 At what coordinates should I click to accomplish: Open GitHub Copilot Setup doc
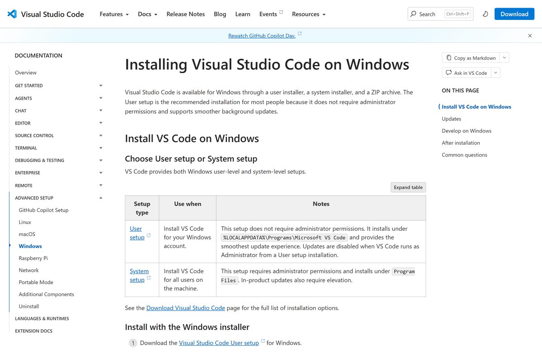(44, 210)
